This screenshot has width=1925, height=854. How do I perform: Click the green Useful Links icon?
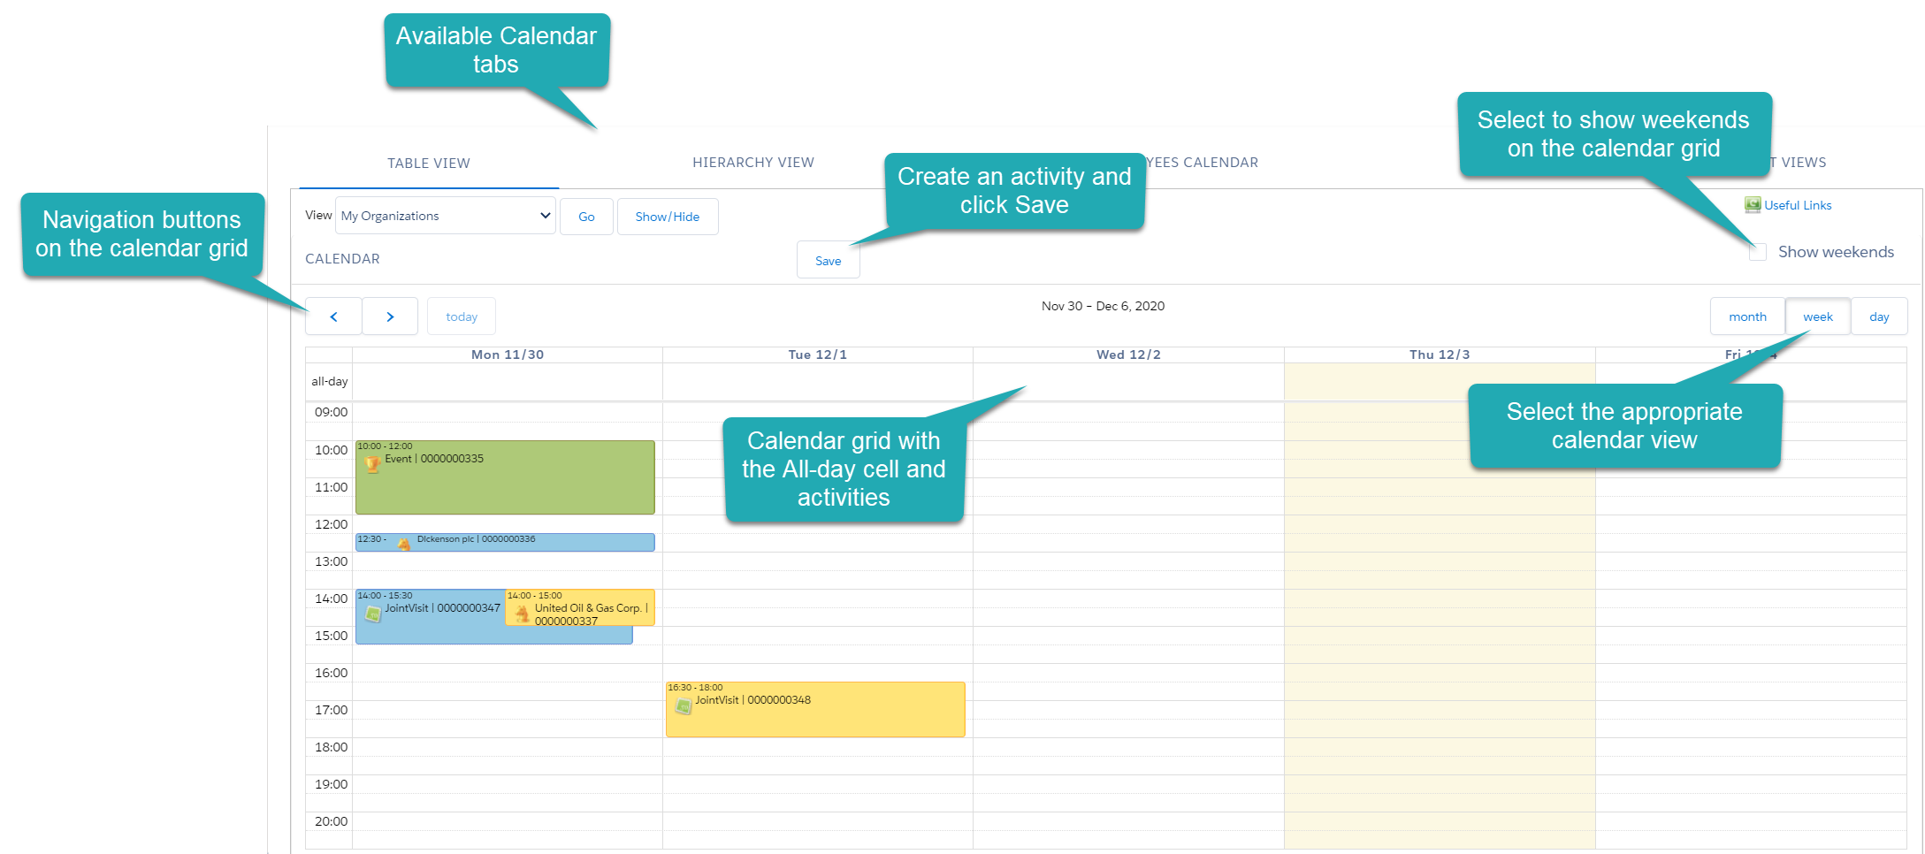pos(1751,204)
